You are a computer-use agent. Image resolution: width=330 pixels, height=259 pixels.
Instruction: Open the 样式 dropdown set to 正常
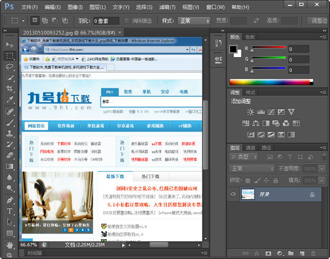click(x=194, y=21)
